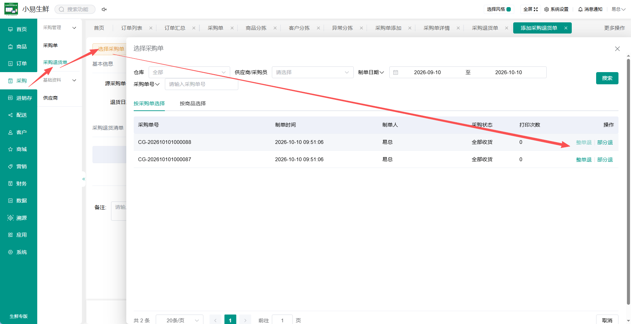Open 首页 from the left sidebar
The image size is (631, 324).
[x=18, y=29]
